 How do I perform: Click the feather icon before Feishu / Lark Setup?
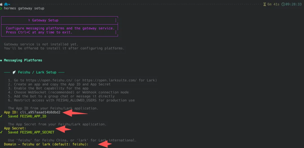14,72
